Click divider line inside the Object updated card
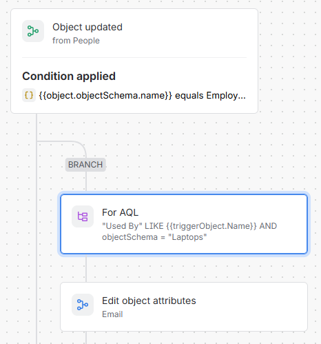This screenshot has height=344, width=321. coord(134,57)
